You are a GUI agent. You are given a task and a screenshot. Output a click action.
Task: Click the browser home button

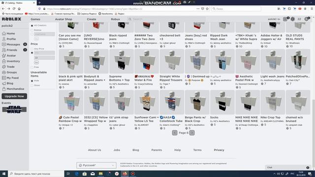click(x=19, y=9)
